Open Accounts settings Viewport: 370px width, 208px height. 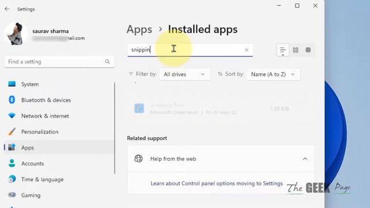pyautogui.click(x=59, y=164)
